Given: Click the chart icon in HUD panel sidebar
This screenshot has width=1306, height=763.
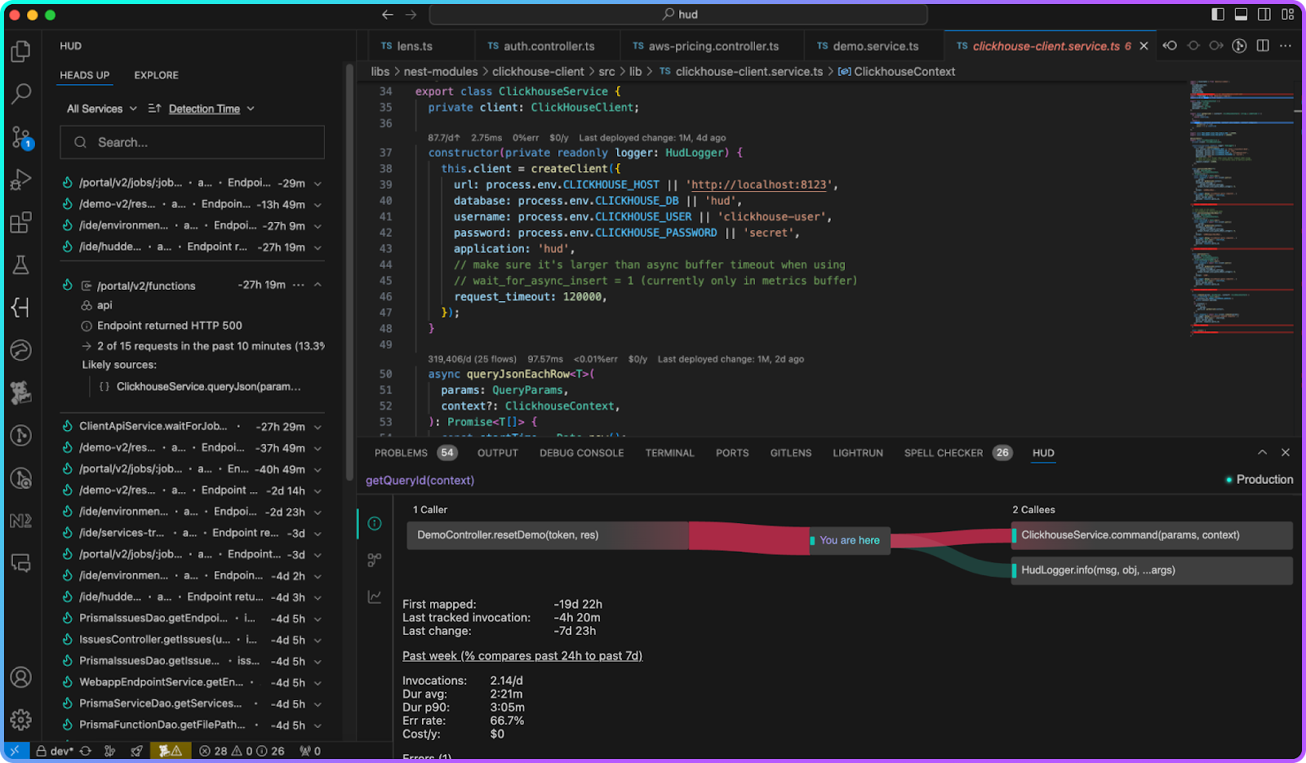Looking at the screenshot, I should pyautogui.click(x=375, y=597).
